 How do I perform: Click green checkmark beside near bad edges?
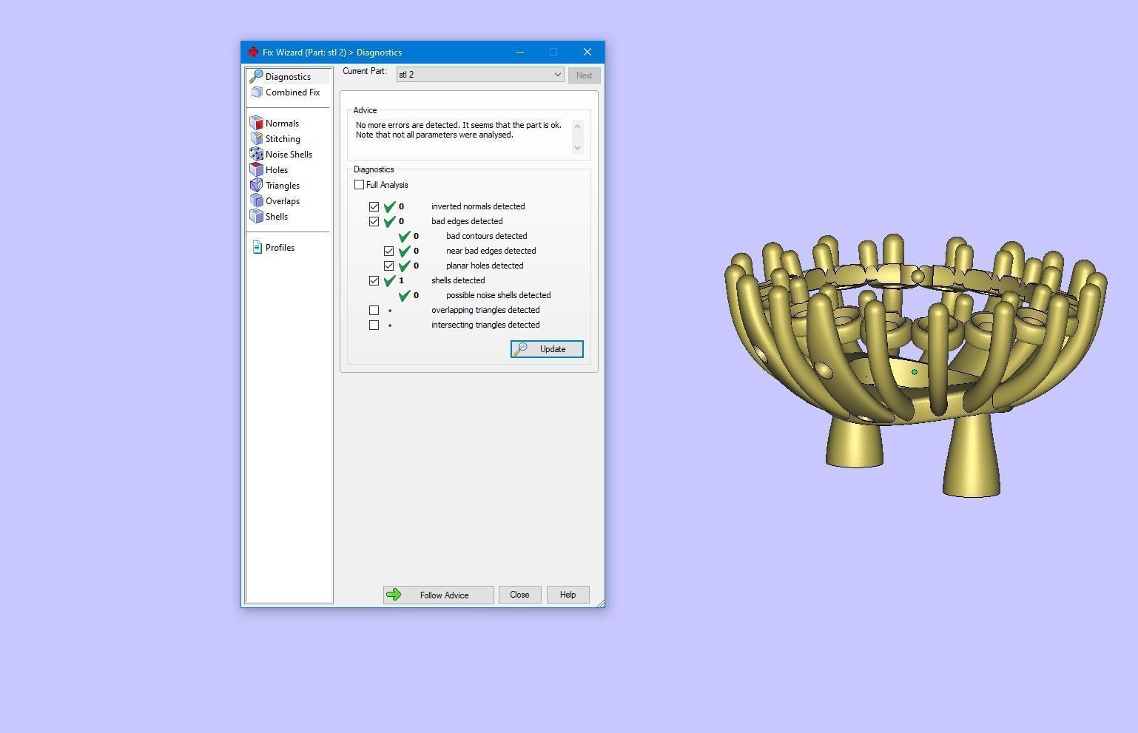(405, 251)
